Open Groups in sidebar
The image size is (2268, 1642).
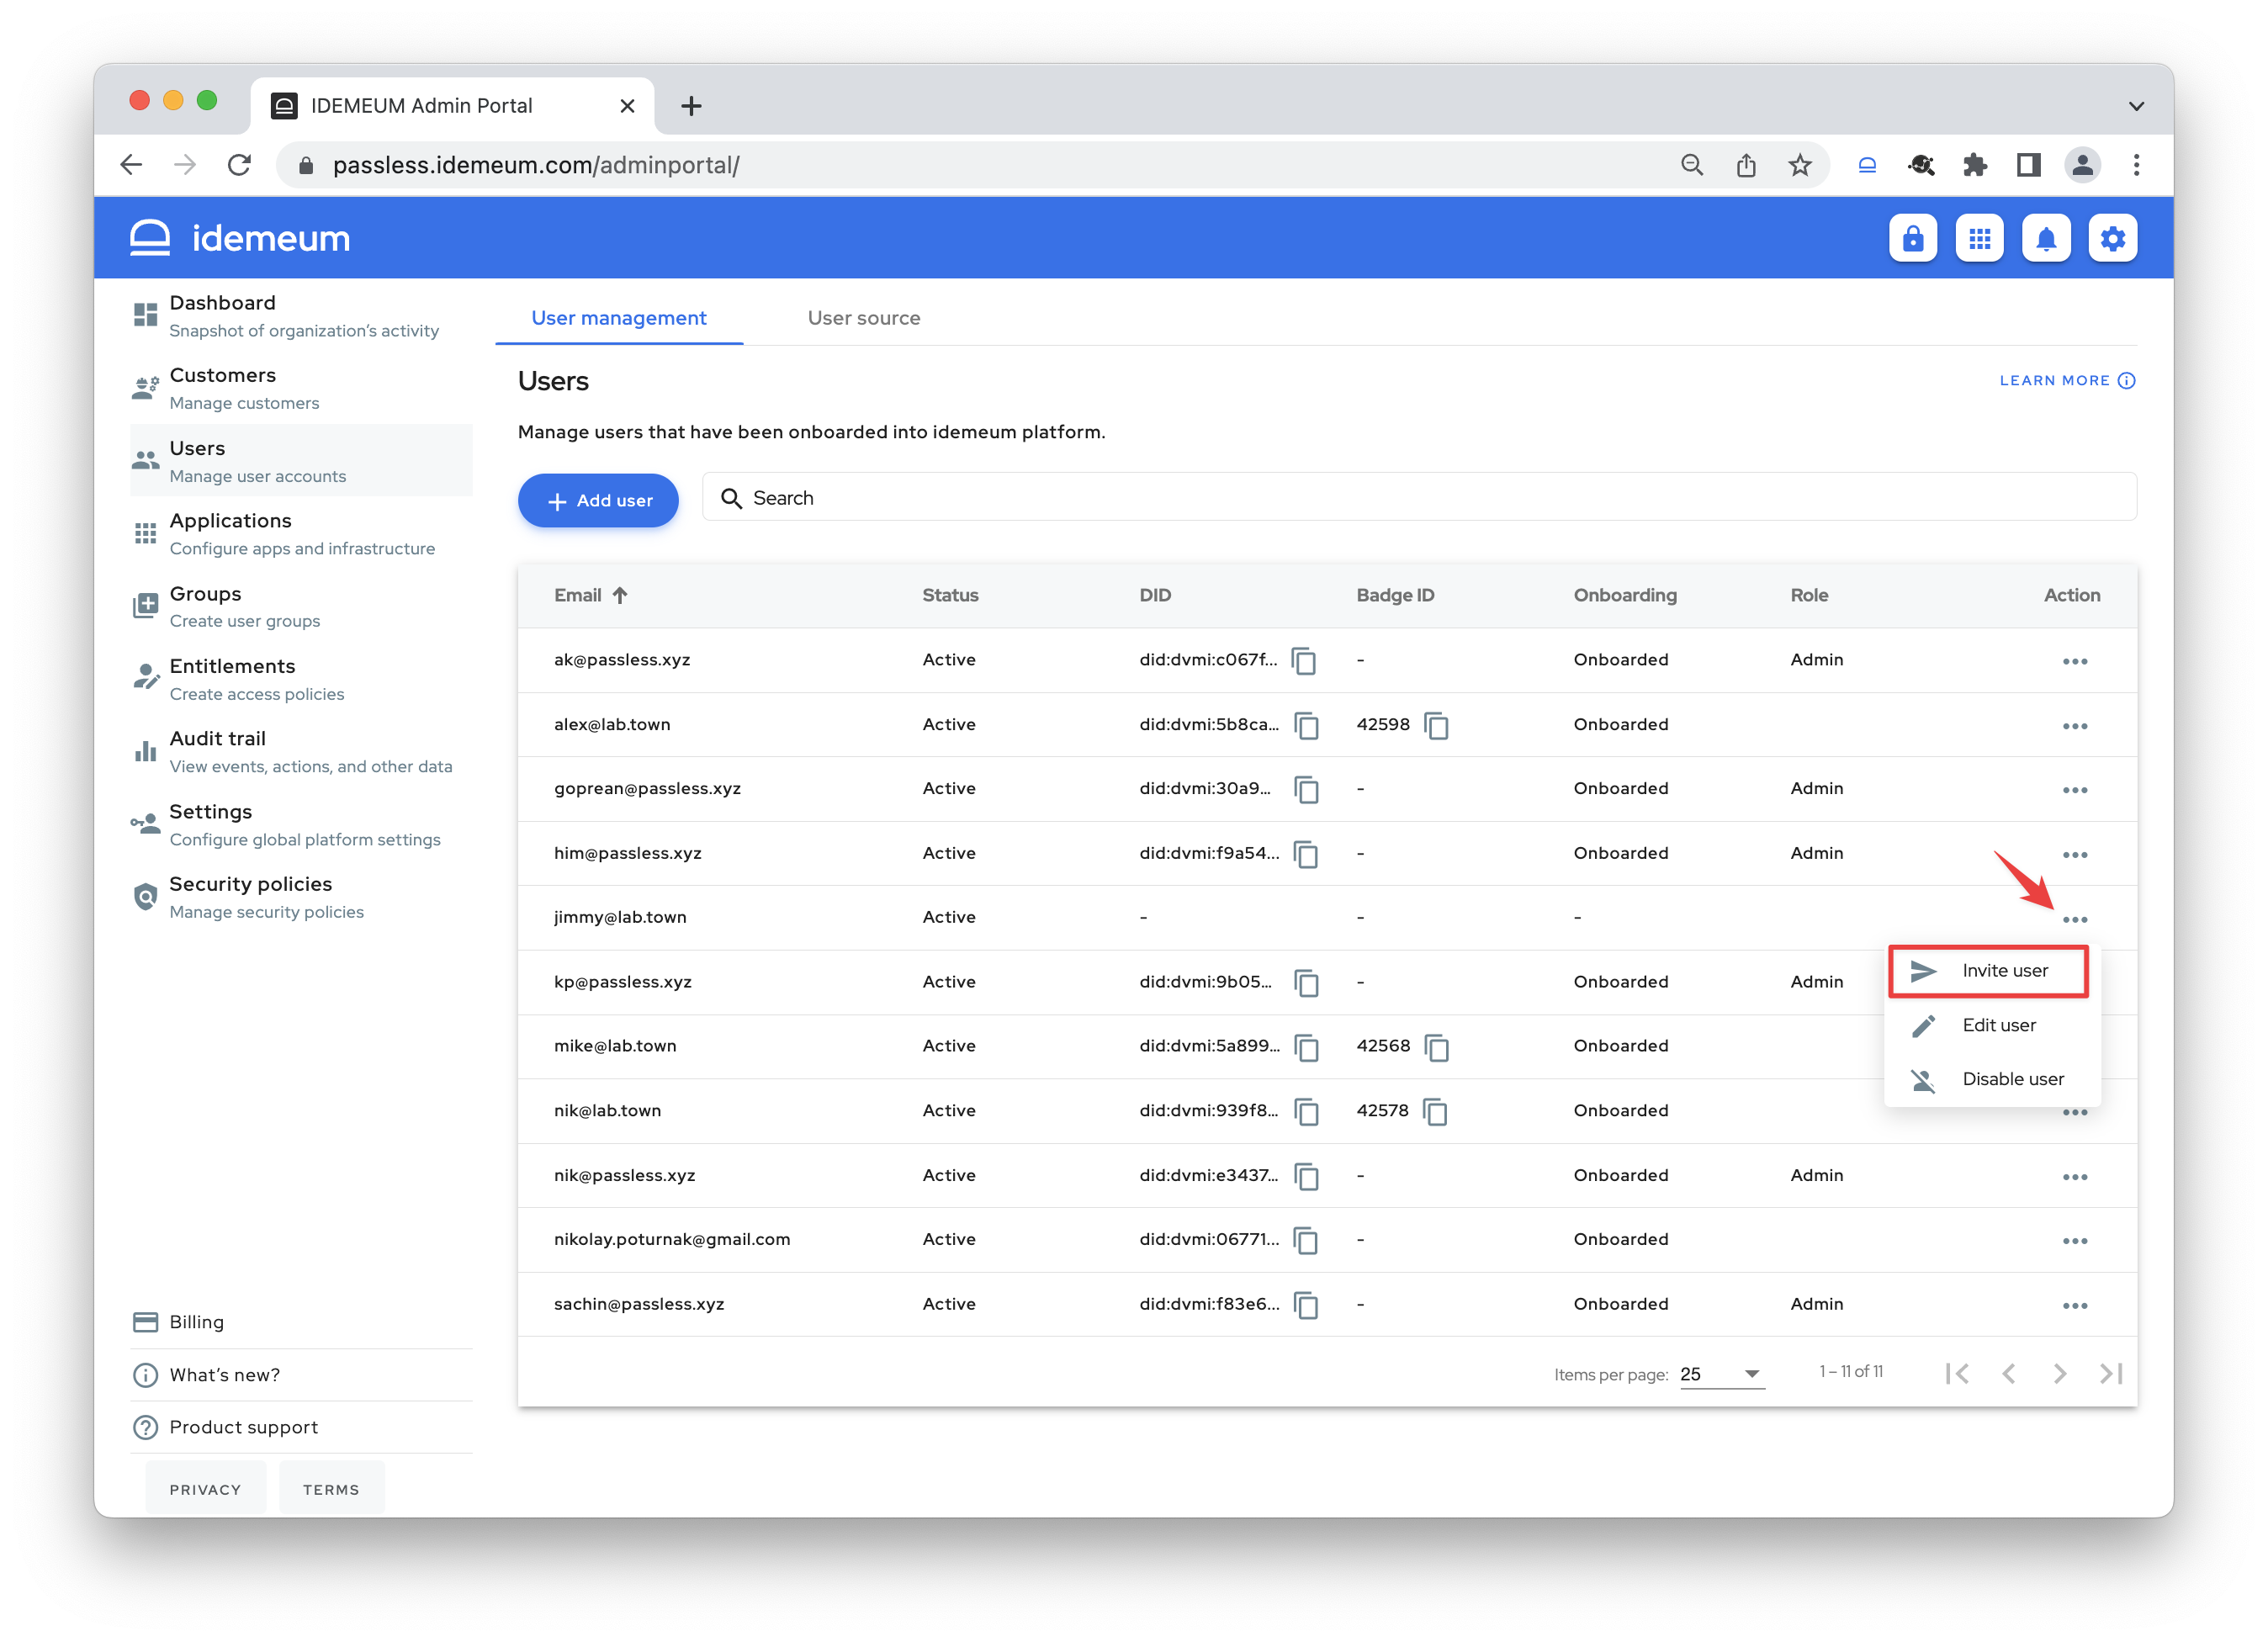(x=300, y=607)
